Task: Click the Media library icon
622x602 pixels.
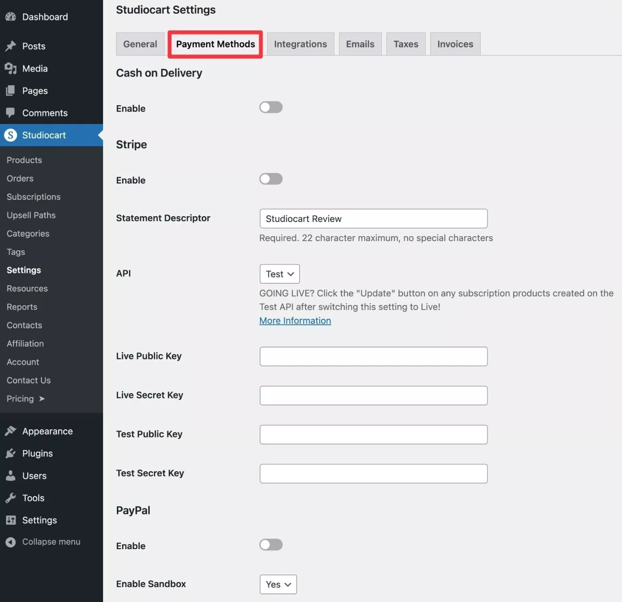Action: pos(11,68)
